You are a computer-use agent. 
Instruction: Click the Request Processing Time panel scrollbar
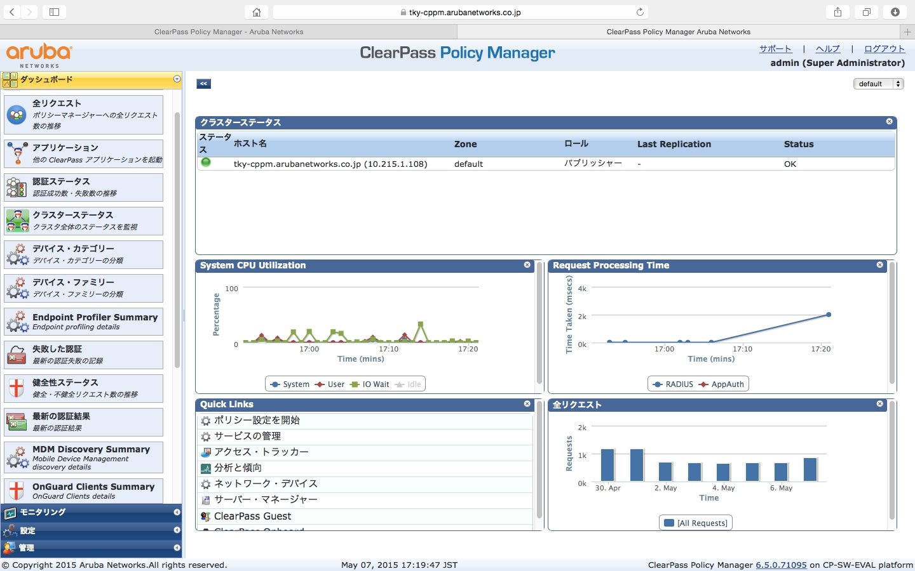coord(892,324)
